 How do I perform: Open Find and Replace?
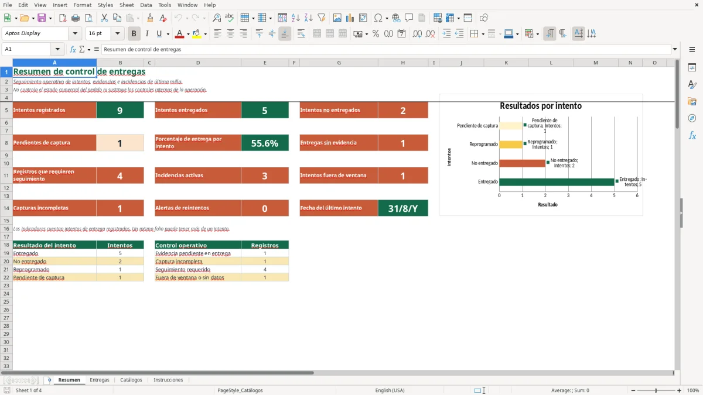tap(217, 18)
